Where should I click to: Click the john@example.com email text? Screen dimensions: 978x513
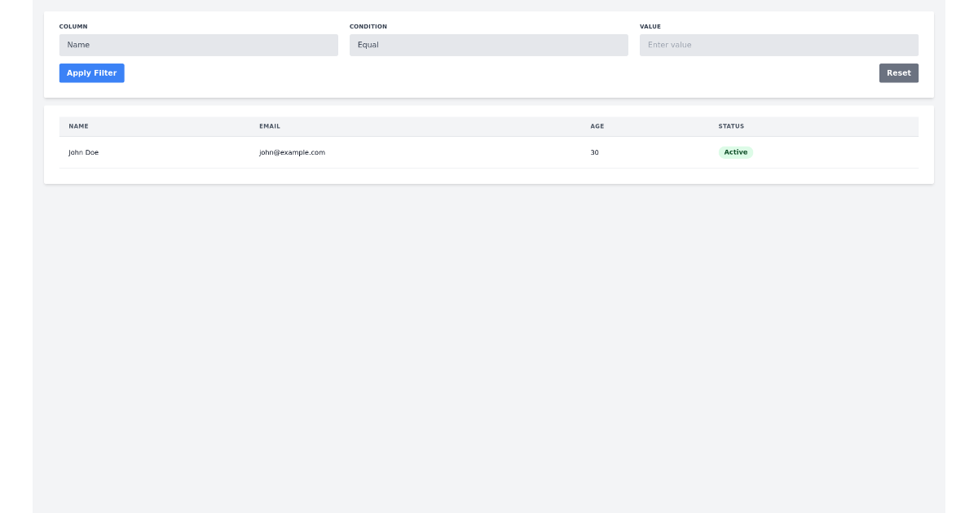[292, 151]
